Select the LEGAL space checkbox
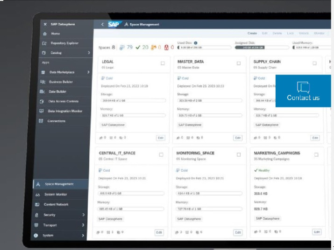 [163, 63]
